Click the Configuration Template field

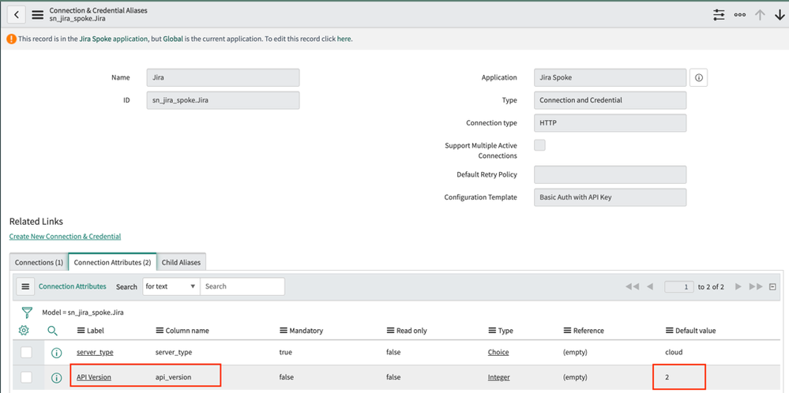tap(611, 197)
